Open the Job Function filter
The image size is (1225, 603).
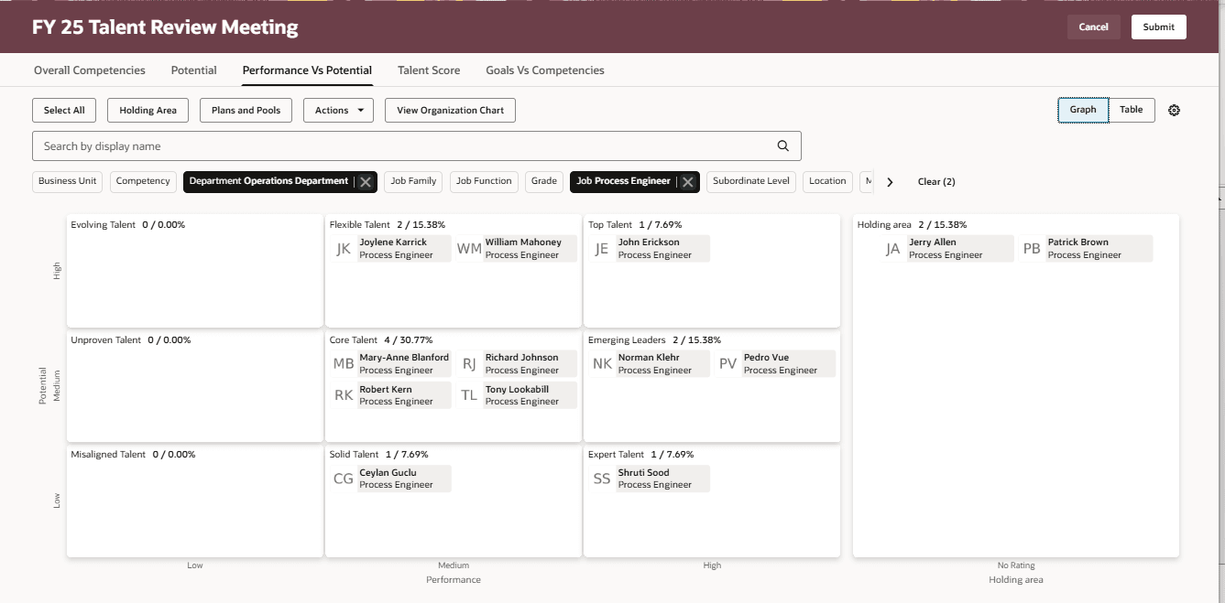tap(484, 181)
